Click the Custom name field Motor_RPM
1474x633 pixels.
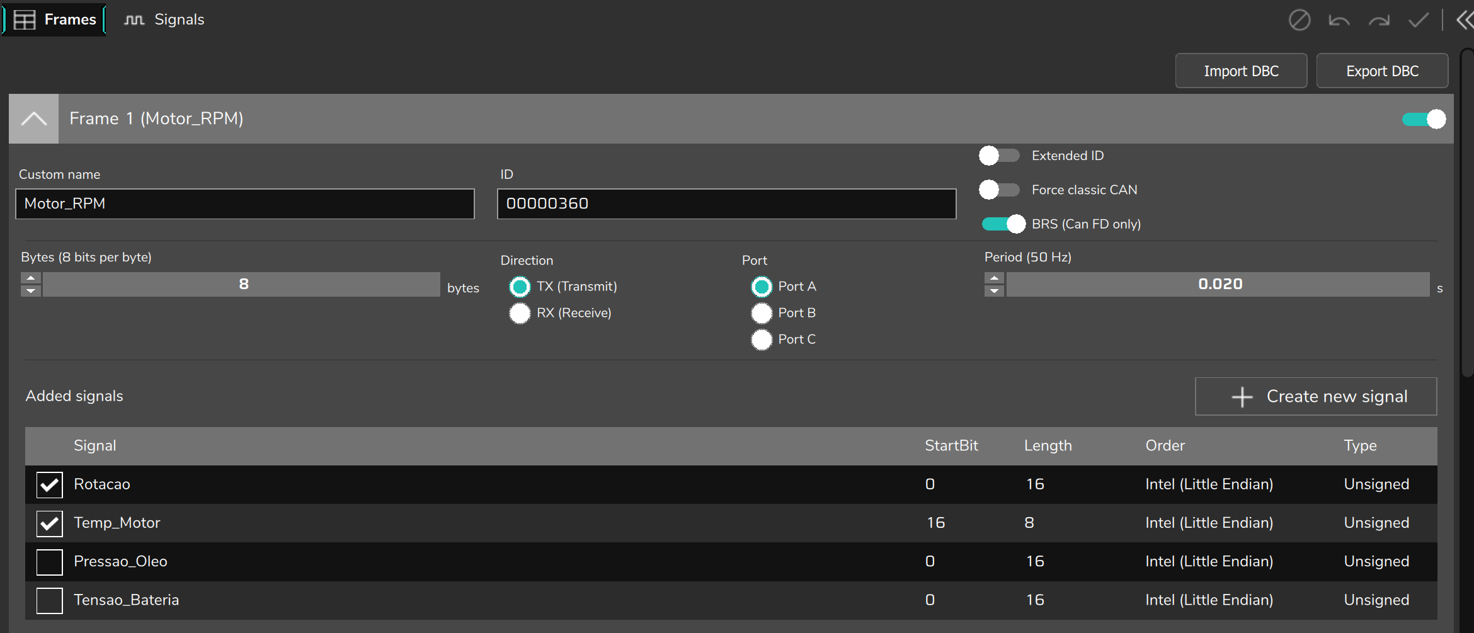(245, 204)
